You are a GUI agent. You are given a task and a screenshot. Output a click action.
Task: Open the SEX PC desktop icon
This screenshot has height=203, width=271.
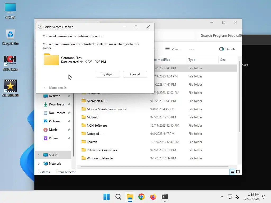[10, 11]
